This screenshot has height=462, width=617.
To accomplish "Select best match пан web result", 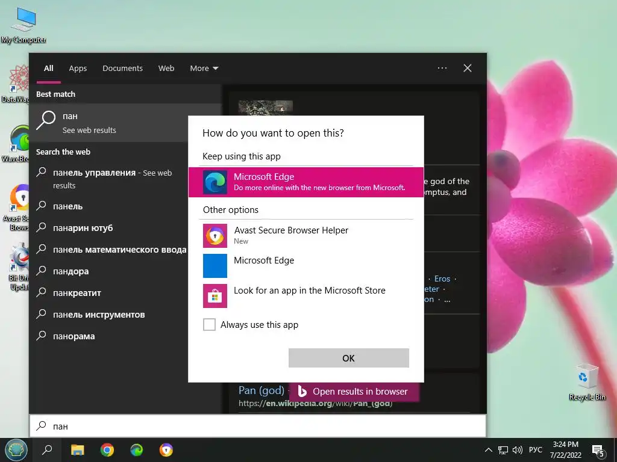I will 108,123.
